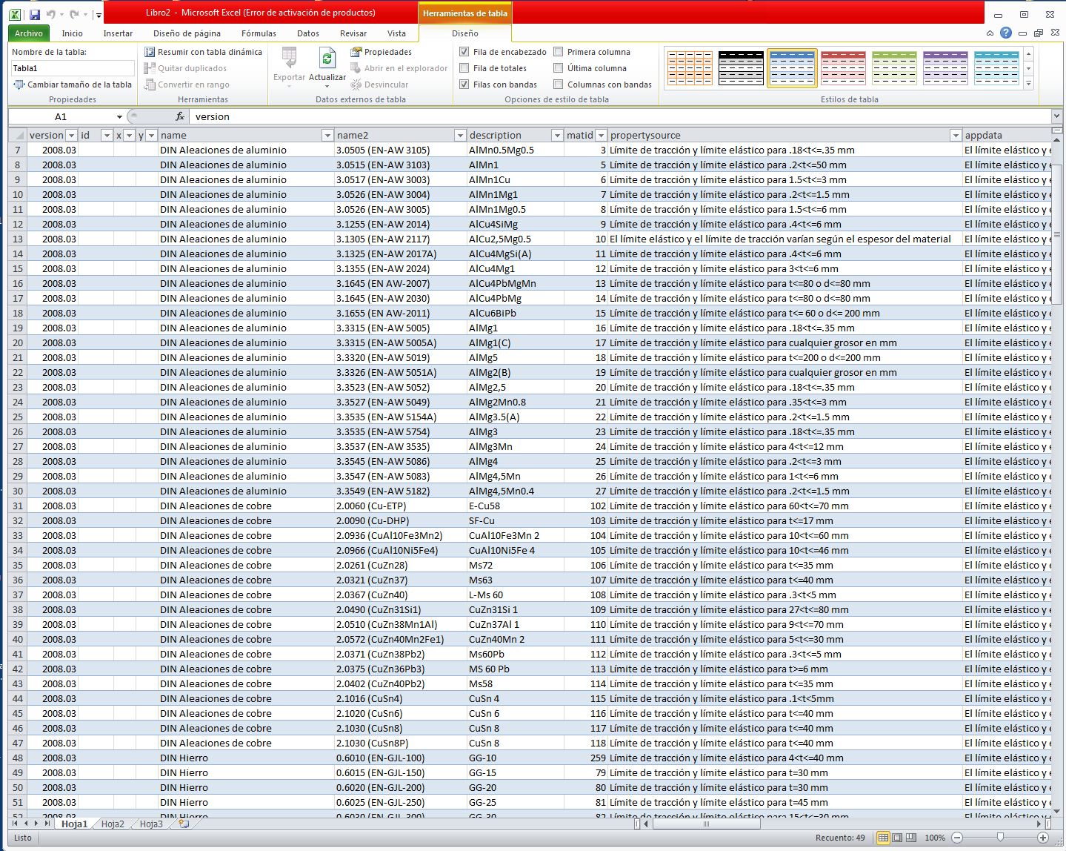This screenshot has width=1066, height=851.
Task: Click the horizontal scrollbar thumb
Action: coord(705,824)
